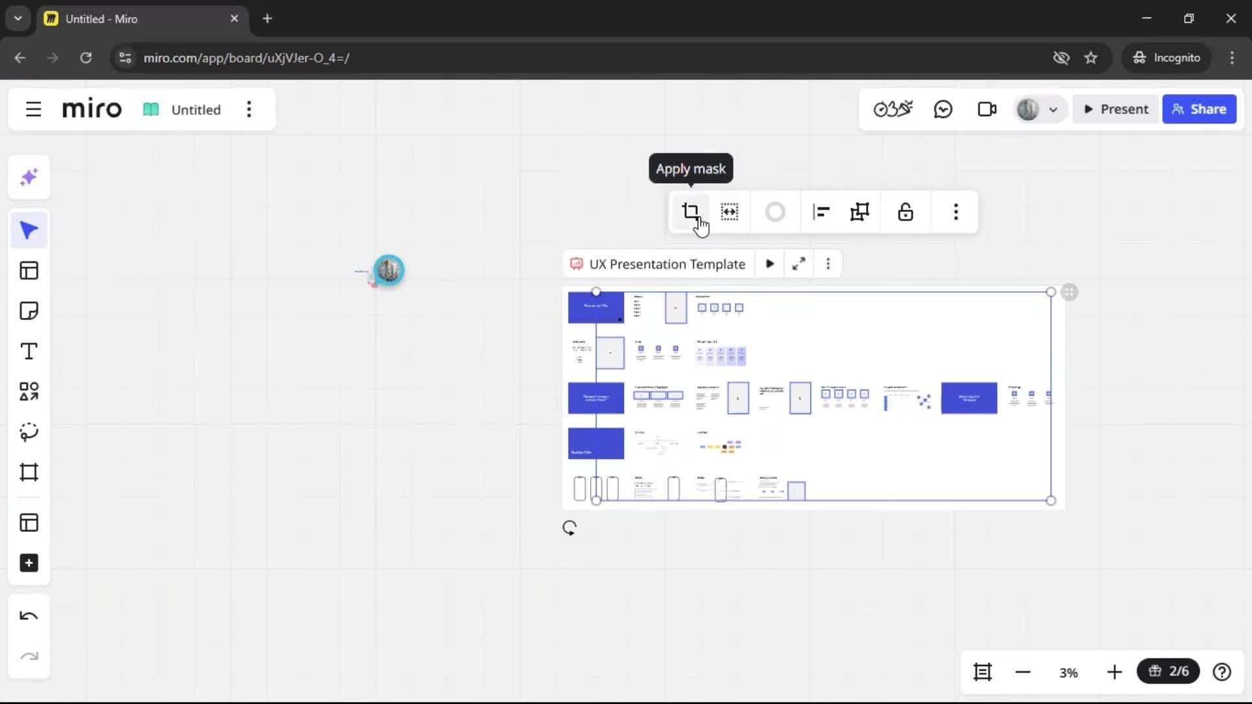Click the rotate handle below frame
This screenshot has width=1252, height=704.
pyautogui.click(x=569, y=527)
